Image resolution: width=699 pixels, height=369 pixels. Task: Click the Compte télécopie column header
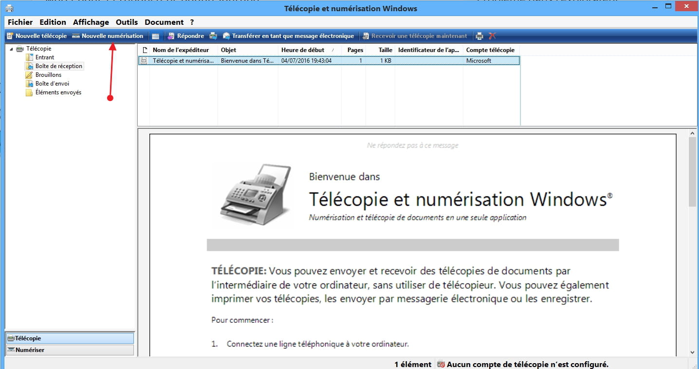click(491, 50)
